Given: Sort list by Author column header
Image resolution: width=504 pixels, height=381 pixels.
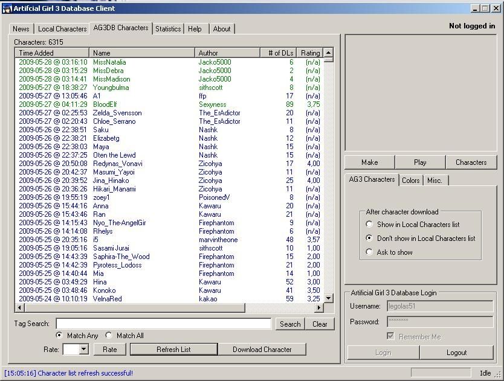Looking at the screenshot, I should [227, 53].
